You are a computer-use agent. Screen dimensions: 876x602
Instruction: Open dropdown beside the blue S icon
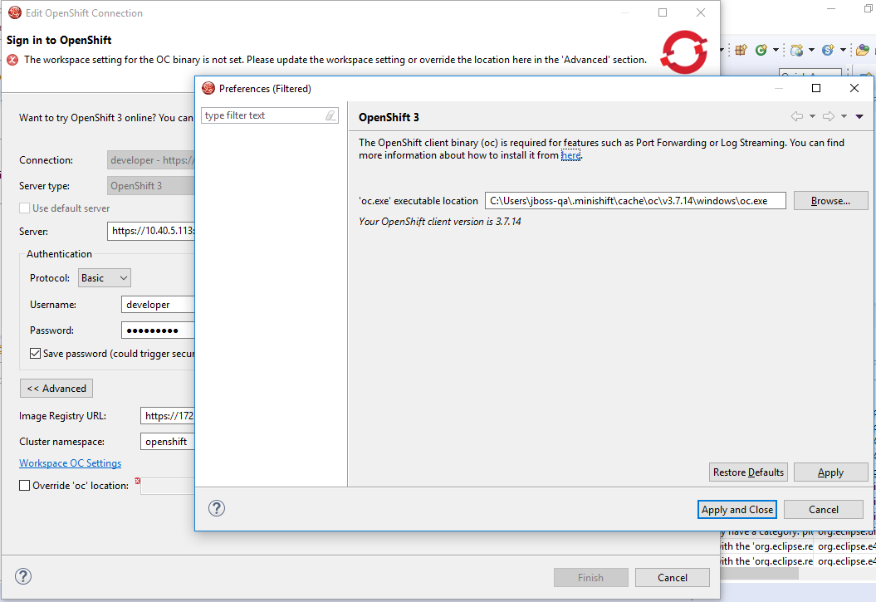tap(843, 51)
